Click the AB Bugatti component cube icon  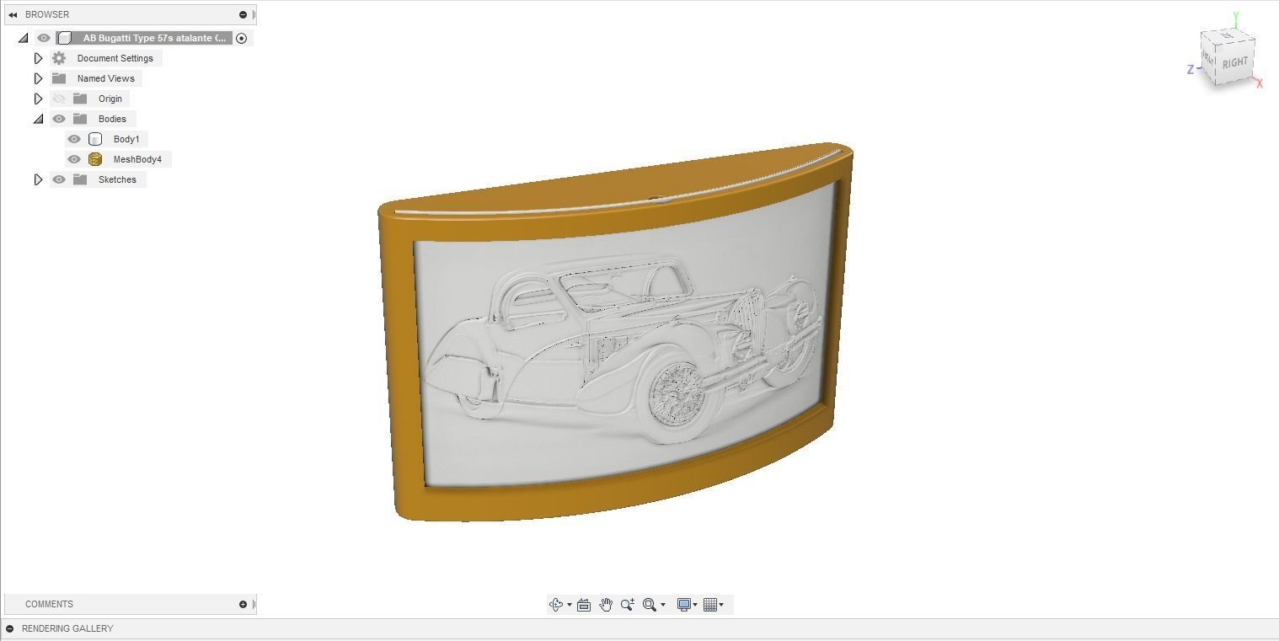(65, 38)
